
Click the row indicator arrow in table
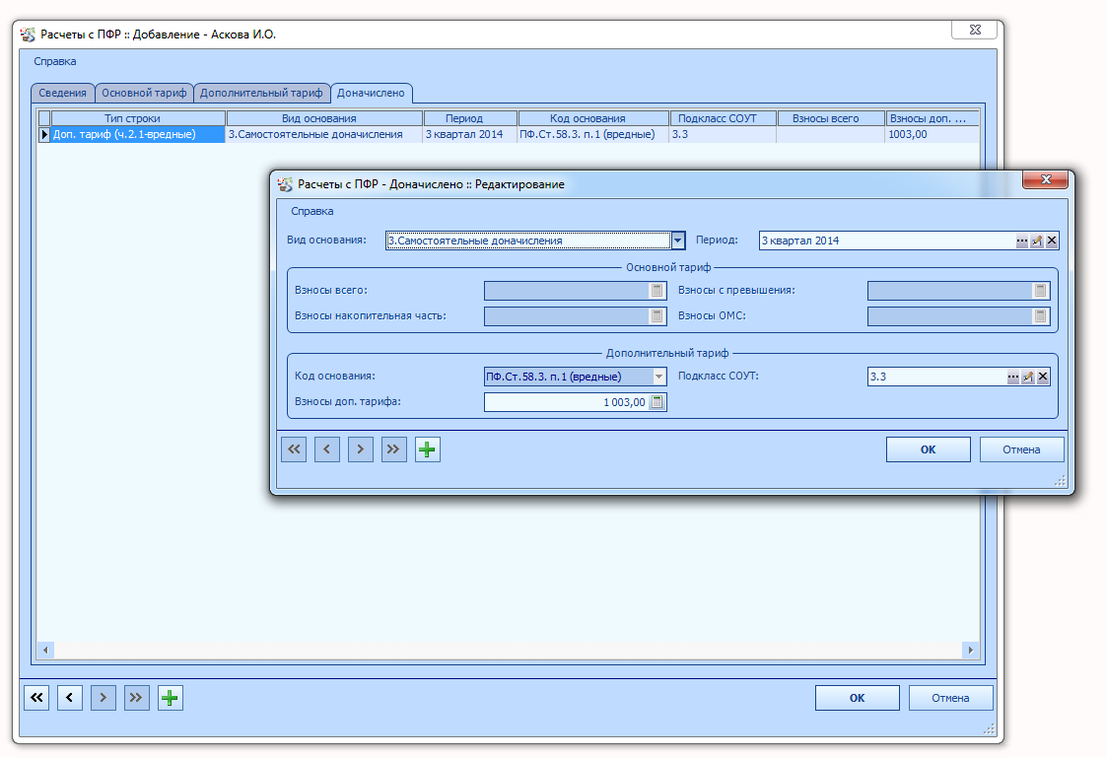click(x=44, y=135)
